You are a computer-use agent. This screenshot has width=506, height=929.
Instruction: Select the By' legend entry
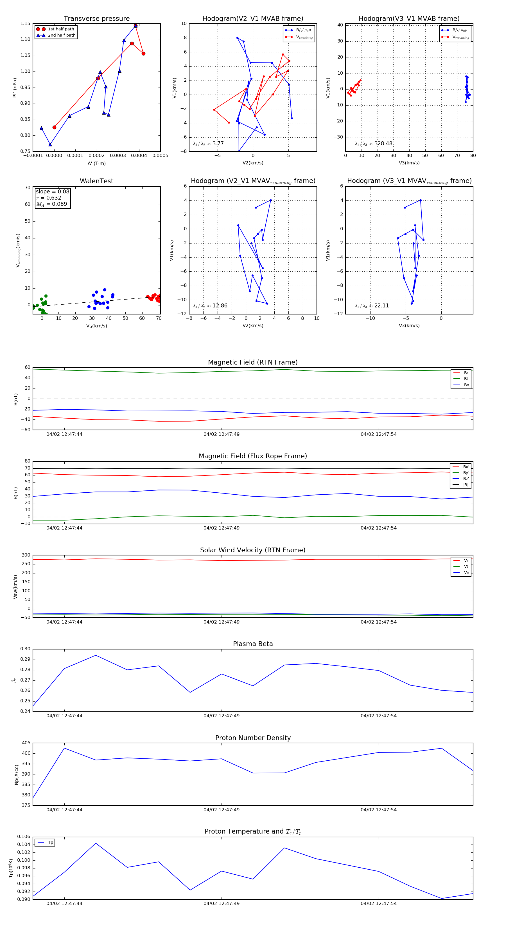point(461,473)
